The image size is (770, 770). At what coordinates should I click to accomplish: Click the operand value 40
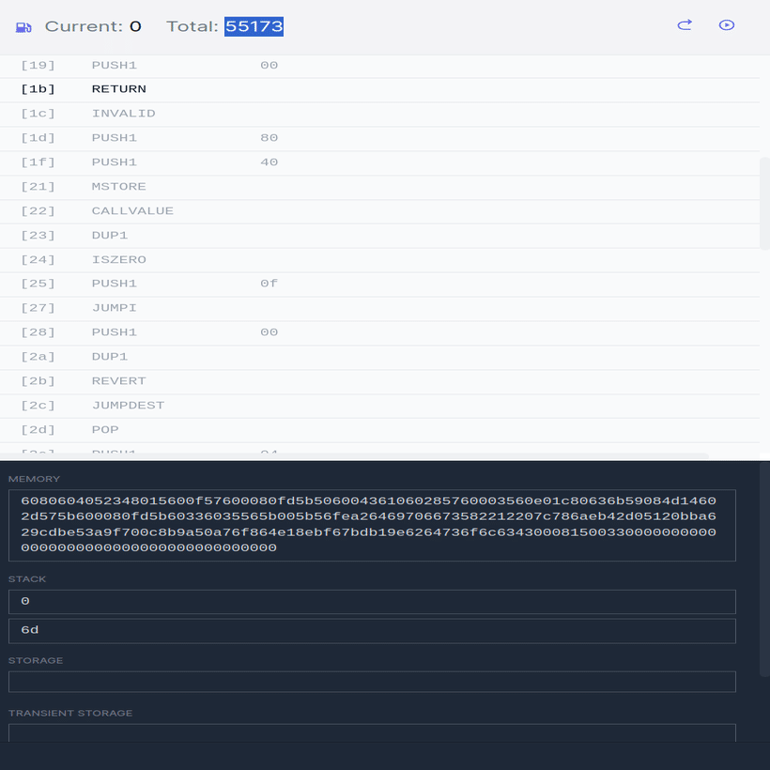point(269,162)
